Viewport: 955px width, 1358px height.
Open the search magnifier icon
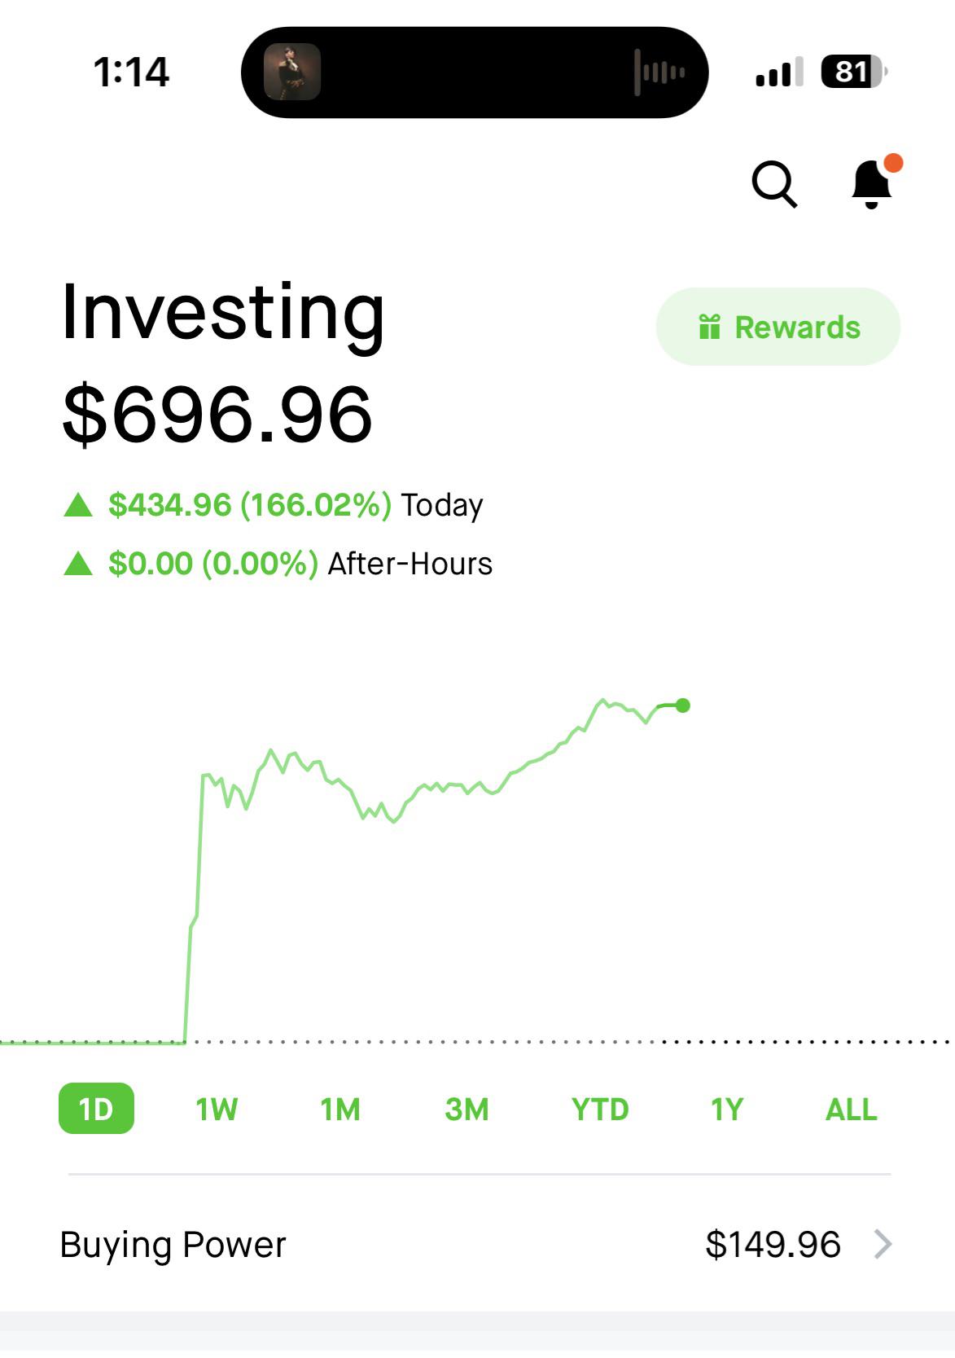(x=773, y=184)
